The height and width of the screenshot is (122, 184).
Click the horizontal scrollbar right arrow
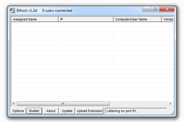171,104
